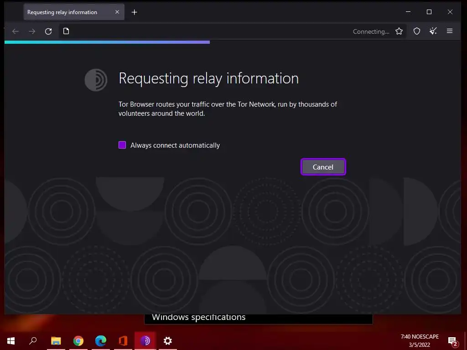Bookmark this page with the star icon
This screenshot has height=350, width=467.
point(399,31)
